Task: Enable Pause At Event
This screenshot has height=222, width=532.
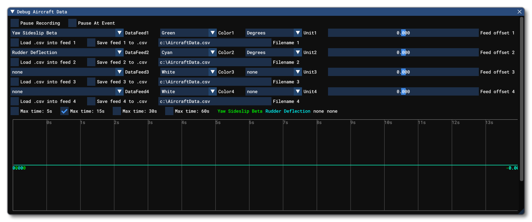Action: tap(72, 23)
